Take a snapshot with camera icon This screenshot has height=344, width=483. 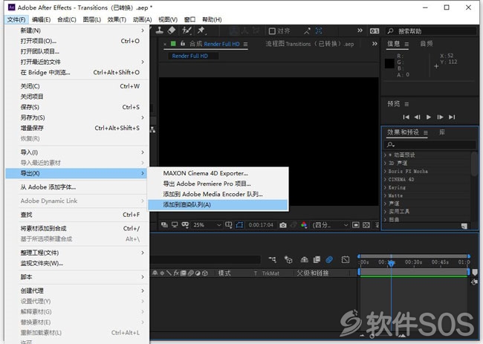tap(283, 225)
